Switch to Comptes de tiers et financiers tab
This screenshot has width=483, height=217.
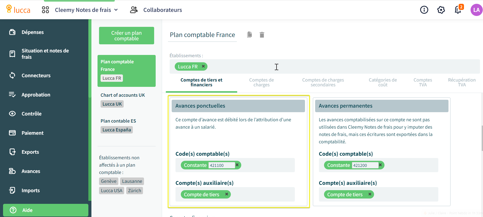(x=201, y=83)
